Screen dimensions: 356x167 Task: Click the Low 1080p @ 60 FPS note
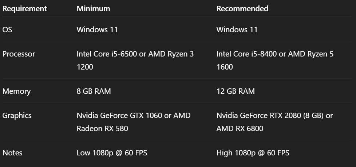click(x=112, y=153)
